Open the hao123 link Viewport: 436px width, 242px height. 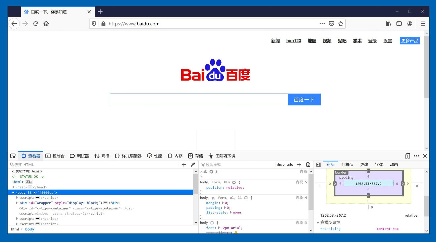[x=293, y=41]
